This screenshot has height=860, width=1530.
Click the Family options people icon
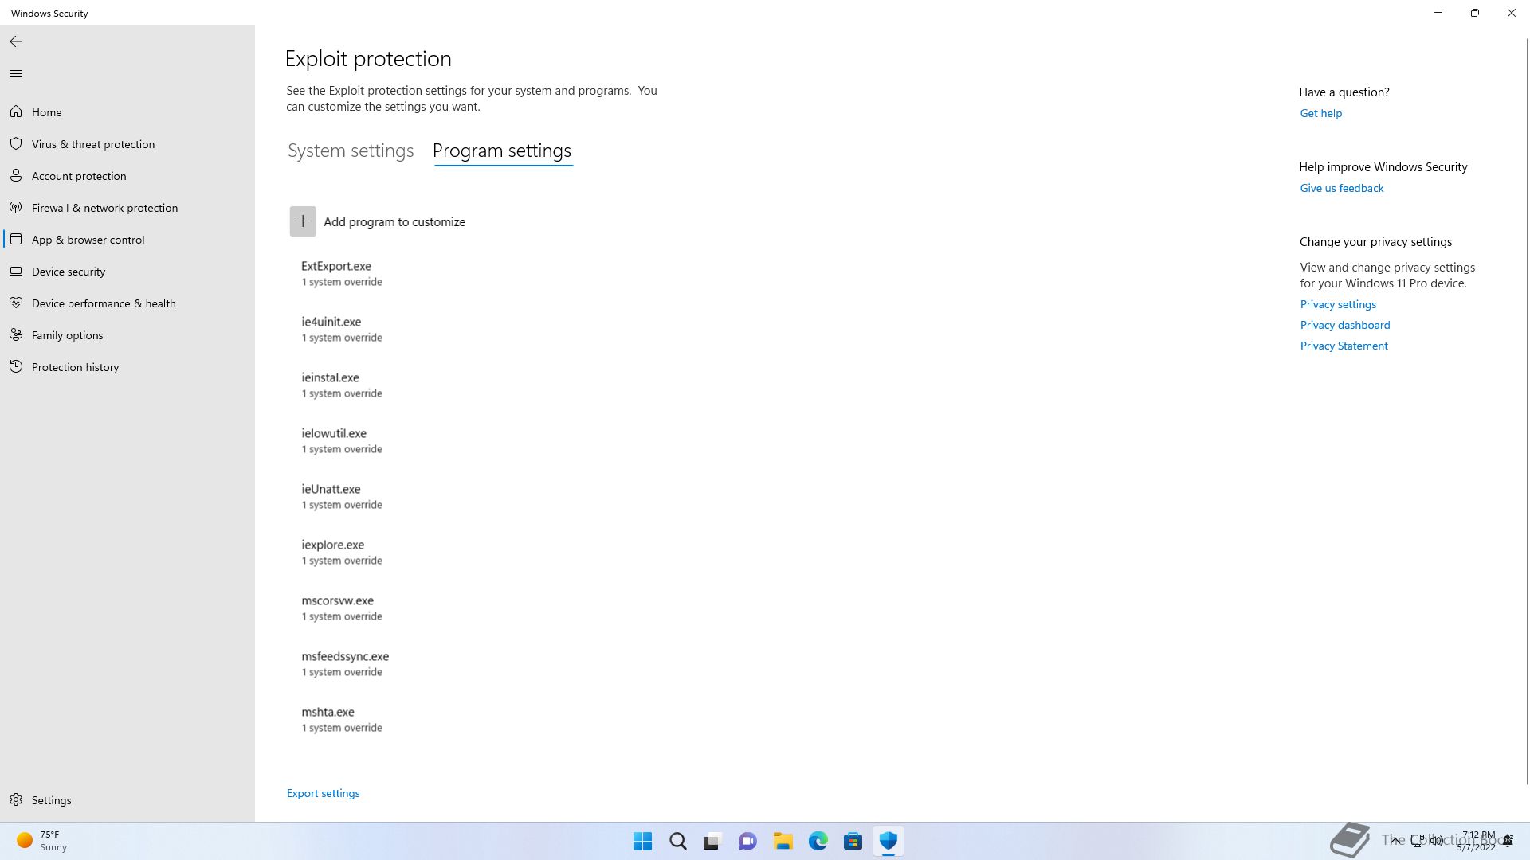click(x=16, y=335)
